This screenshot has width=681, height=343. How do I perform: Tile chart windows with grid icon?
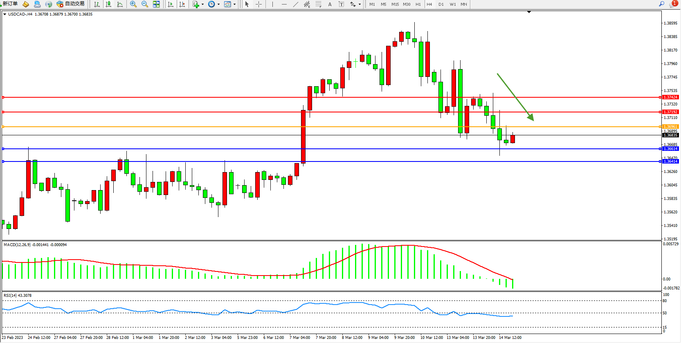pyautogui.click(x=156, y=4)
